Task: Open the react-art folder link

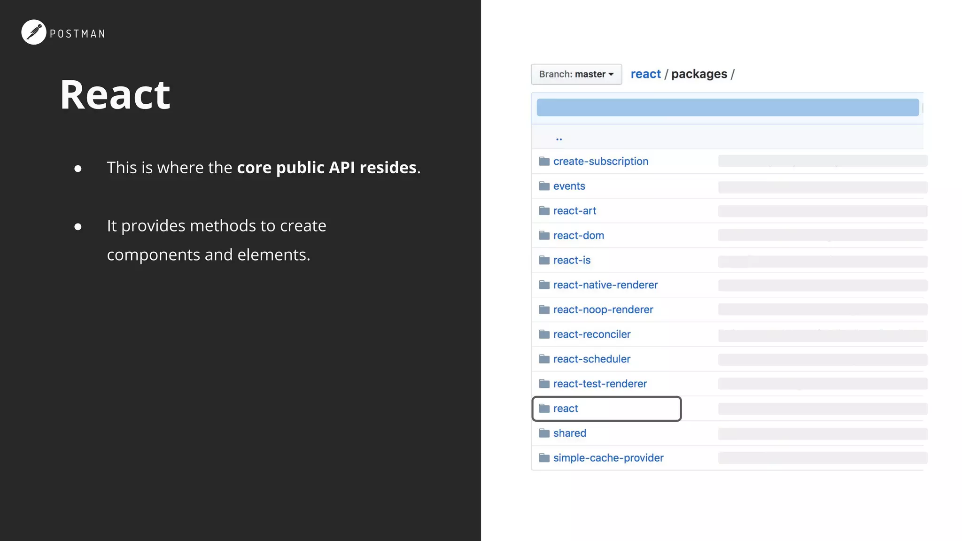Action: [574, 211]
